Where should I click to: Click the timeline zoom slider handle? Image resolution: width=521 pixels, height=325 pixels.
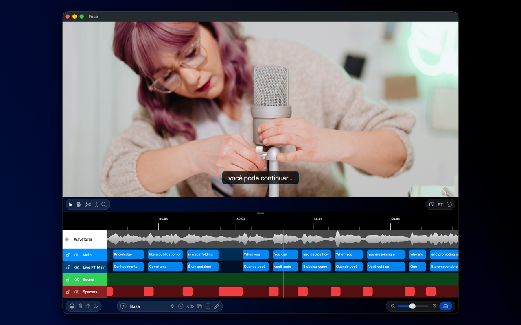click(x=412, y=306)
